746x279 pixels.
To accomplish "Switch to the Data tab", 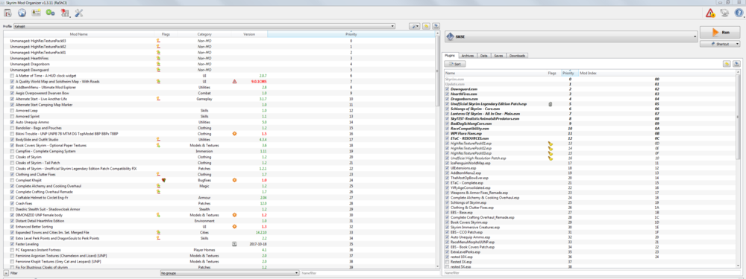I will [x=484, y=56].
